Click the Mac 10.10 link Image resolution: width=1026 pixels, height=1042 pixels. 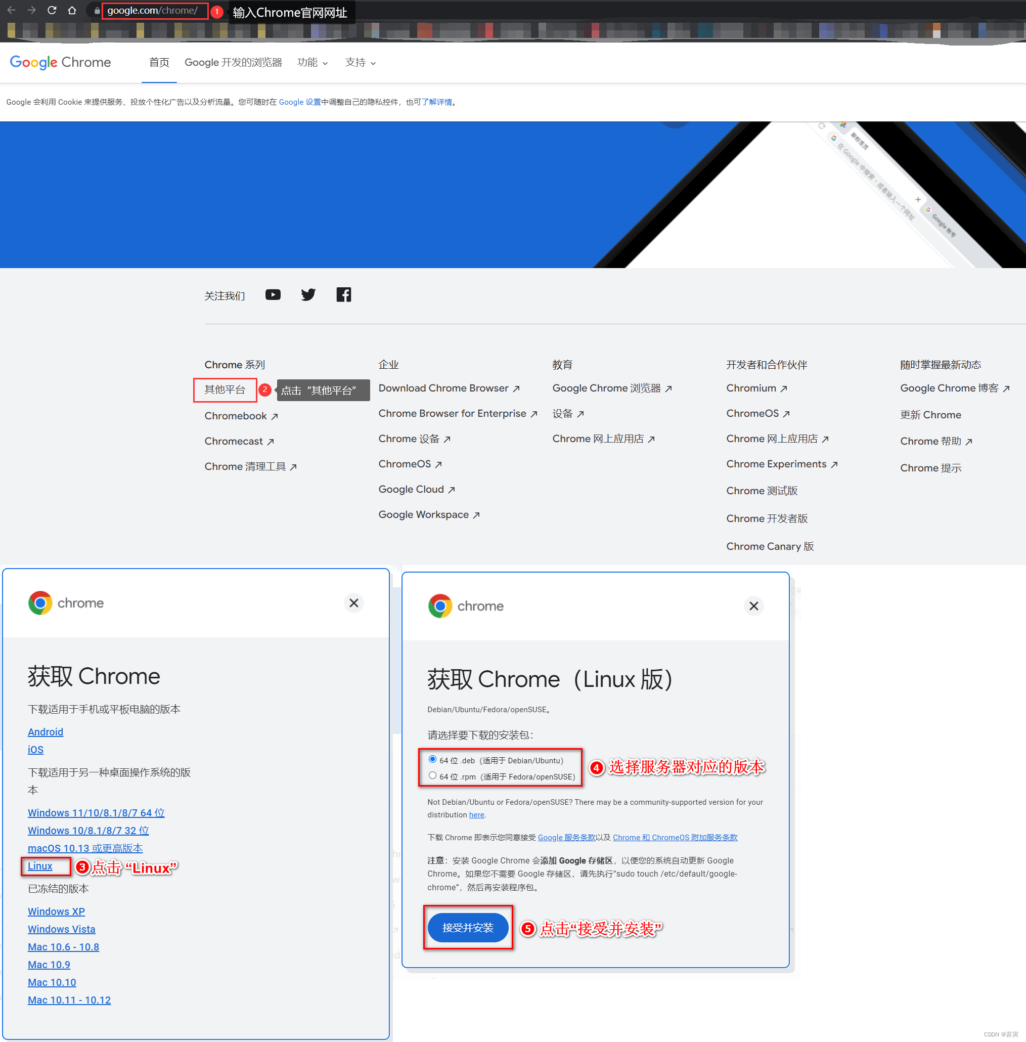tap(52, 982)
